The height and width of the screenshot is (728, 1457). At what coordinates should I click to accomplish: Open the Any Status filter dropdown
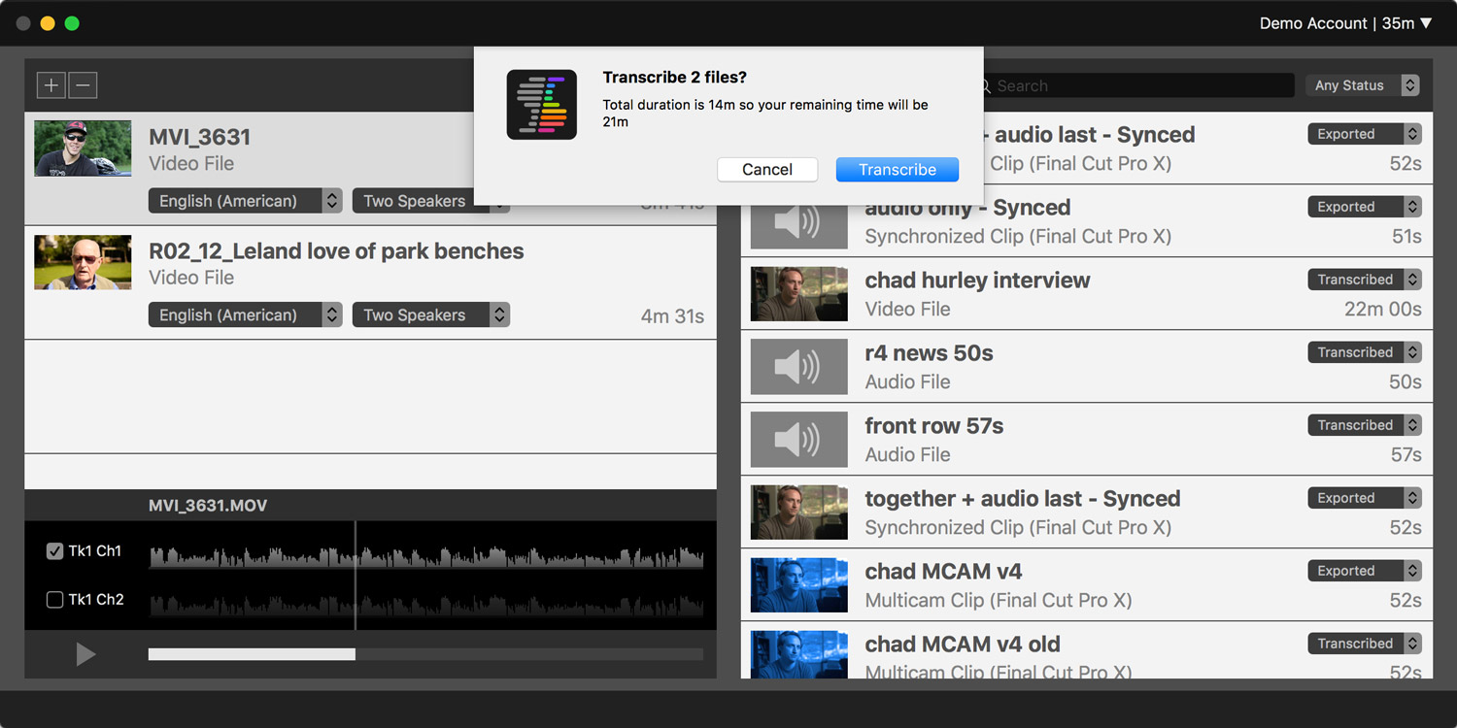tap(1362, 85)
